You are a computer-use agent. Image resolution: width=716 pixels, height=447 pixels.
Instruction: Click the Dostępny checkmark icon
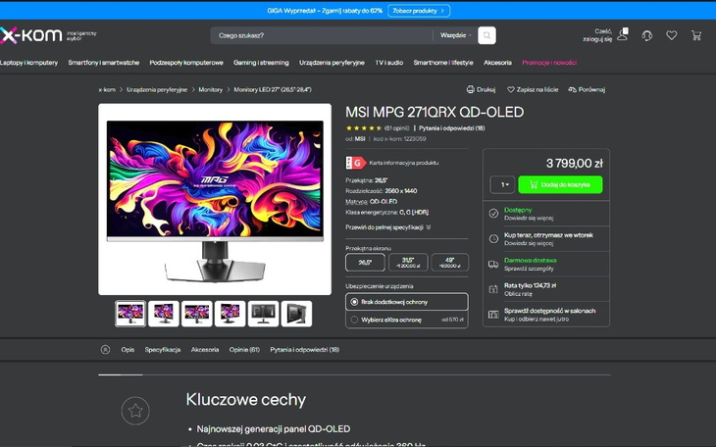493,214
